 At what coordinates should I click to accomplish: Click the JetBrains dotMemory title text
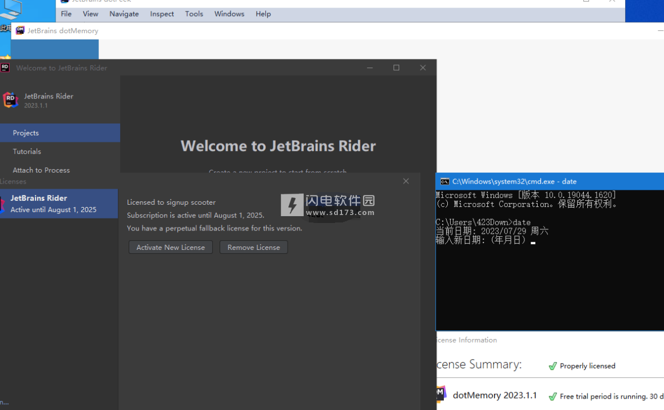[63, 30]
